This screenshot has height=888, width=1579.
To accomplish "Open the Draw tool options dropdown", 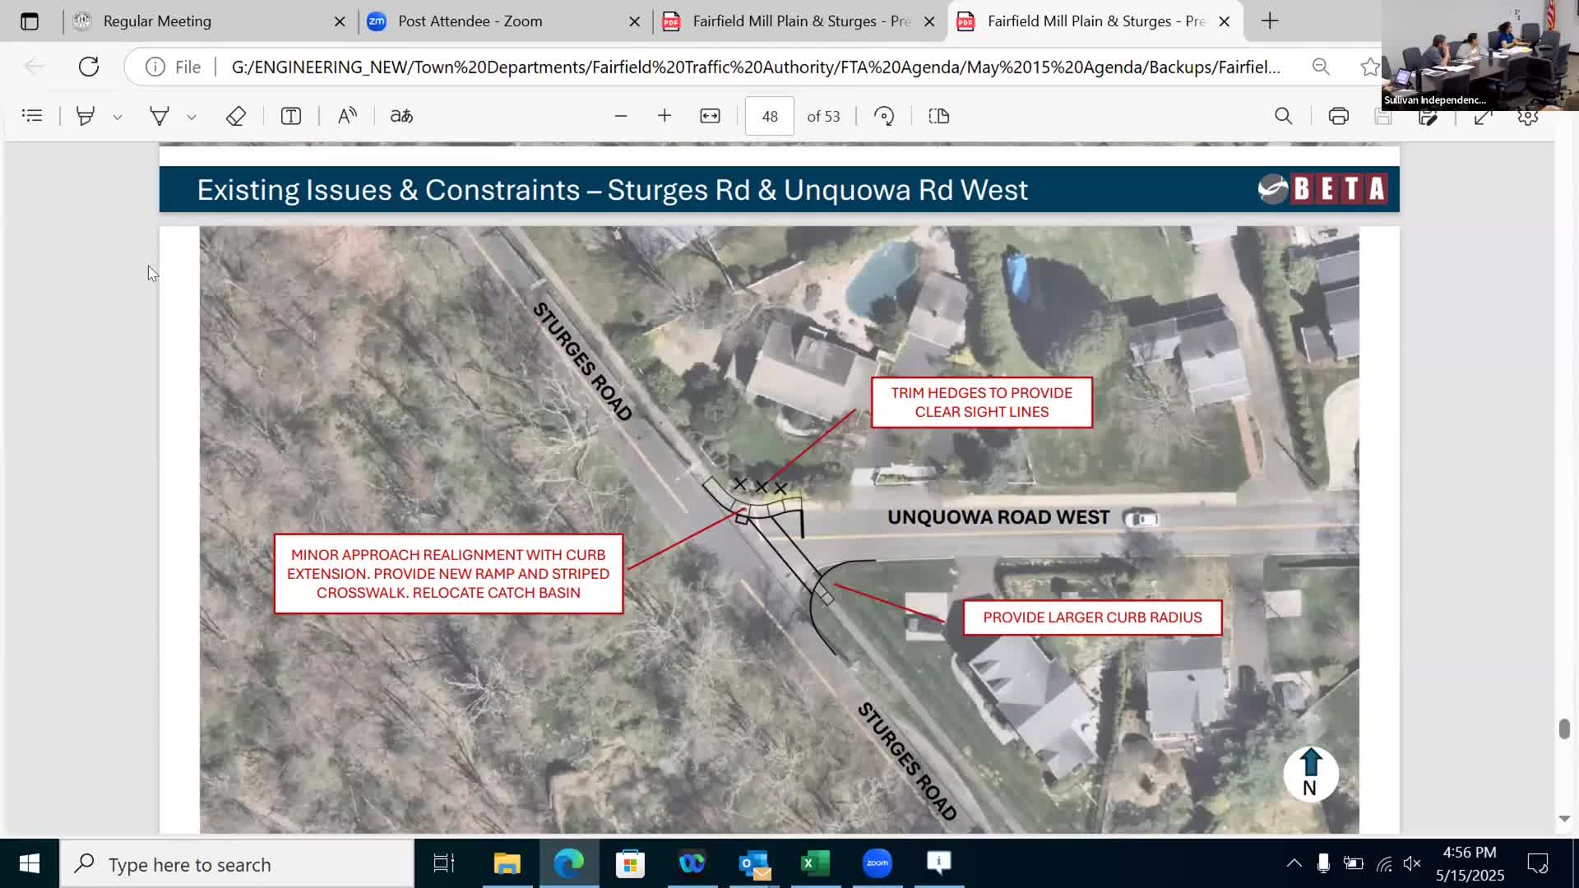I will pyautogui.click(x=192, y=115).
